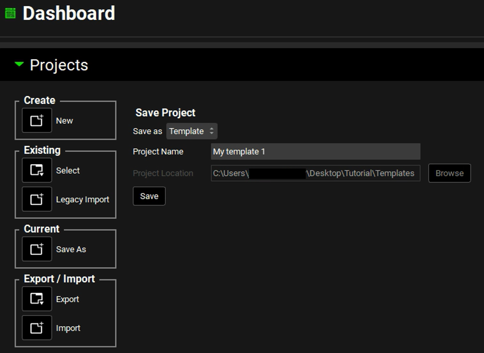Viewport: 484px width, 353px height.
Task: Click the Legacy Import icon button
Action: point(37,199)
